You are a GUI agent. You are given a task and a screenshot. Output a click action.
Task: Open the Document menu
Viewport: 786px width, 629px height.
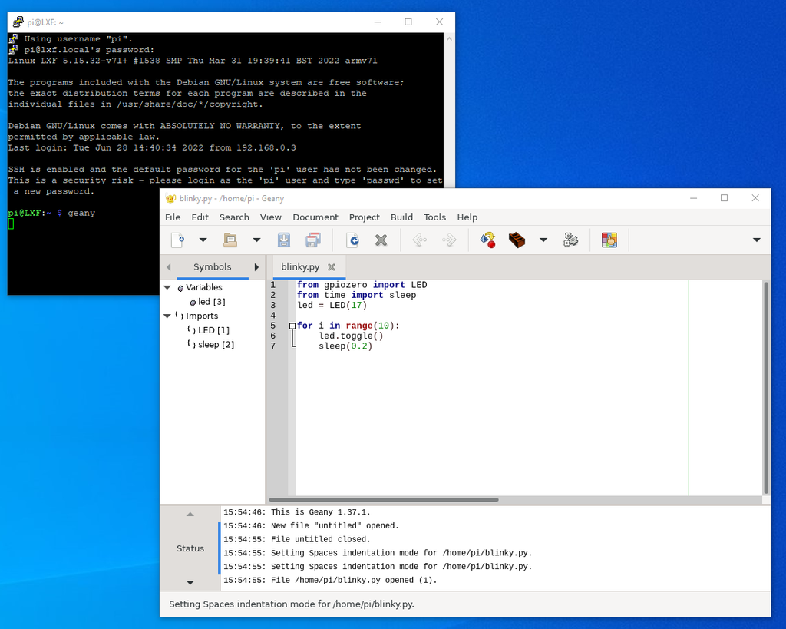click(x=315, y=217)
